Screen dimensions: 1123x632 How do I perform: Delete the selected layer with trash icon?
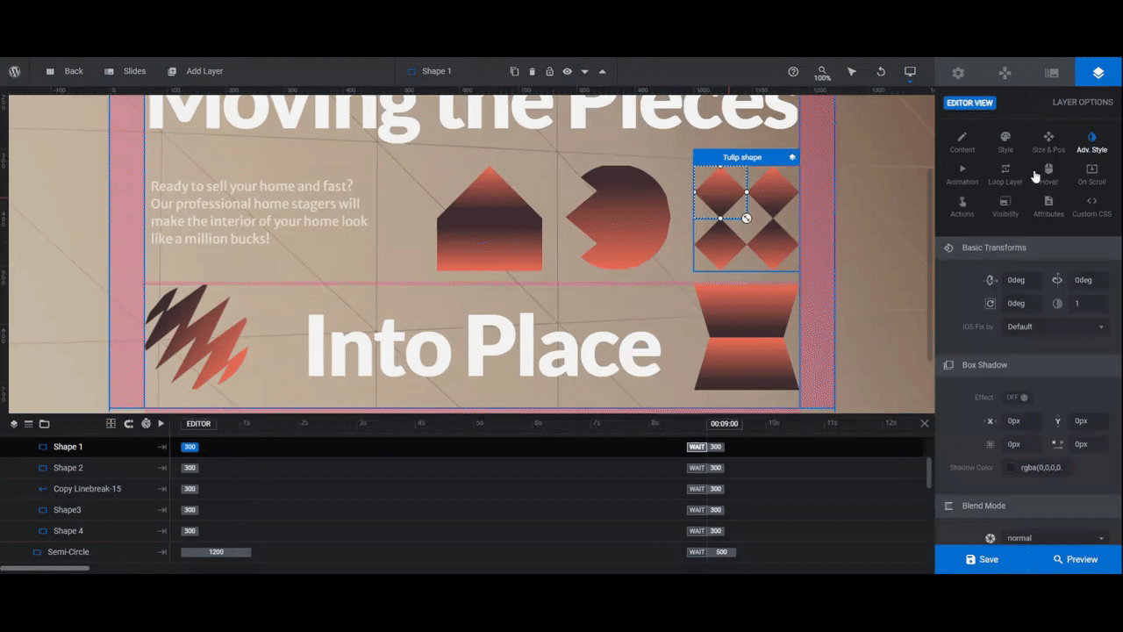pos(532,71)
